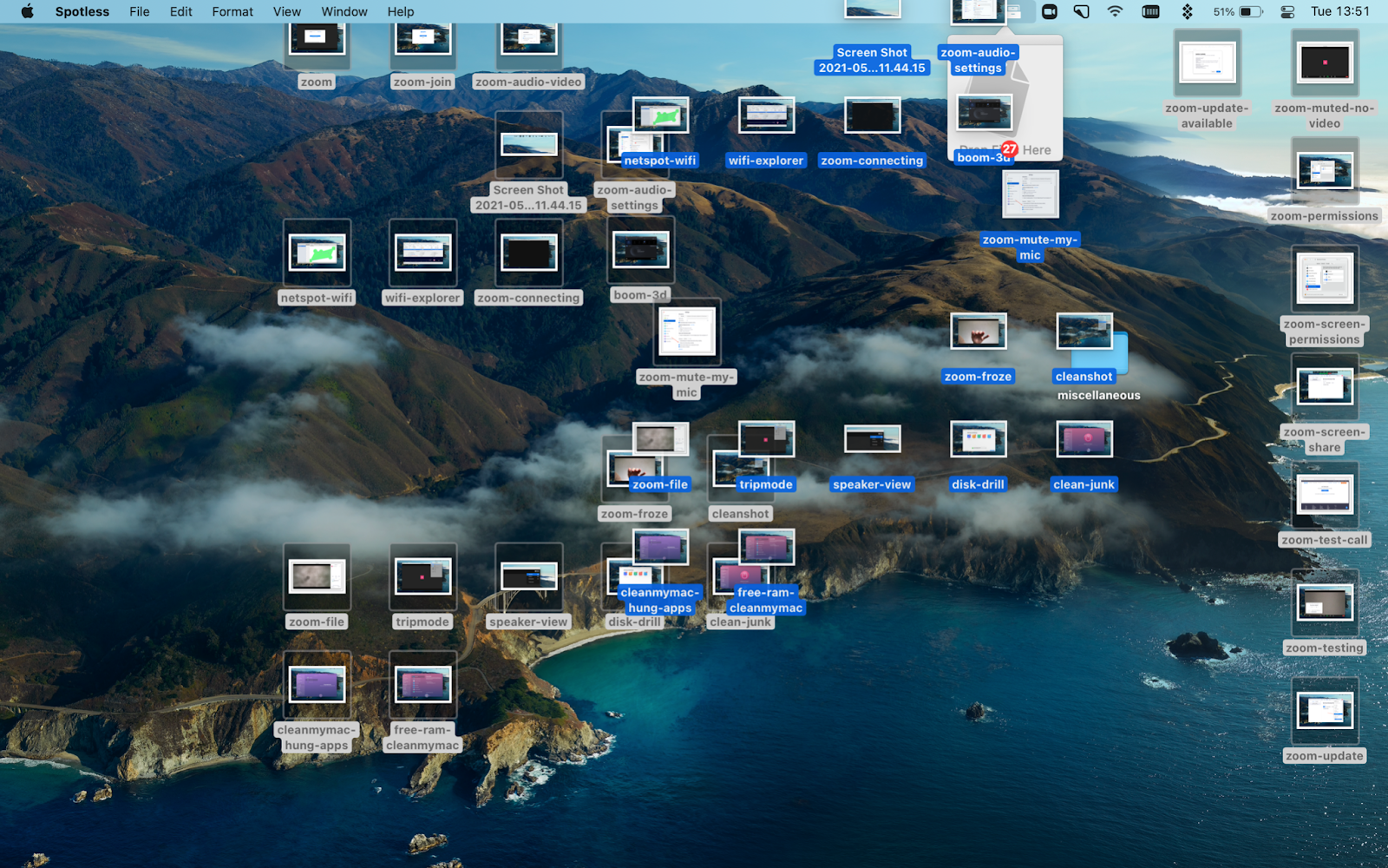
Task: Select the gray-labeled tripmode file
Action: (x=422, y=576)
